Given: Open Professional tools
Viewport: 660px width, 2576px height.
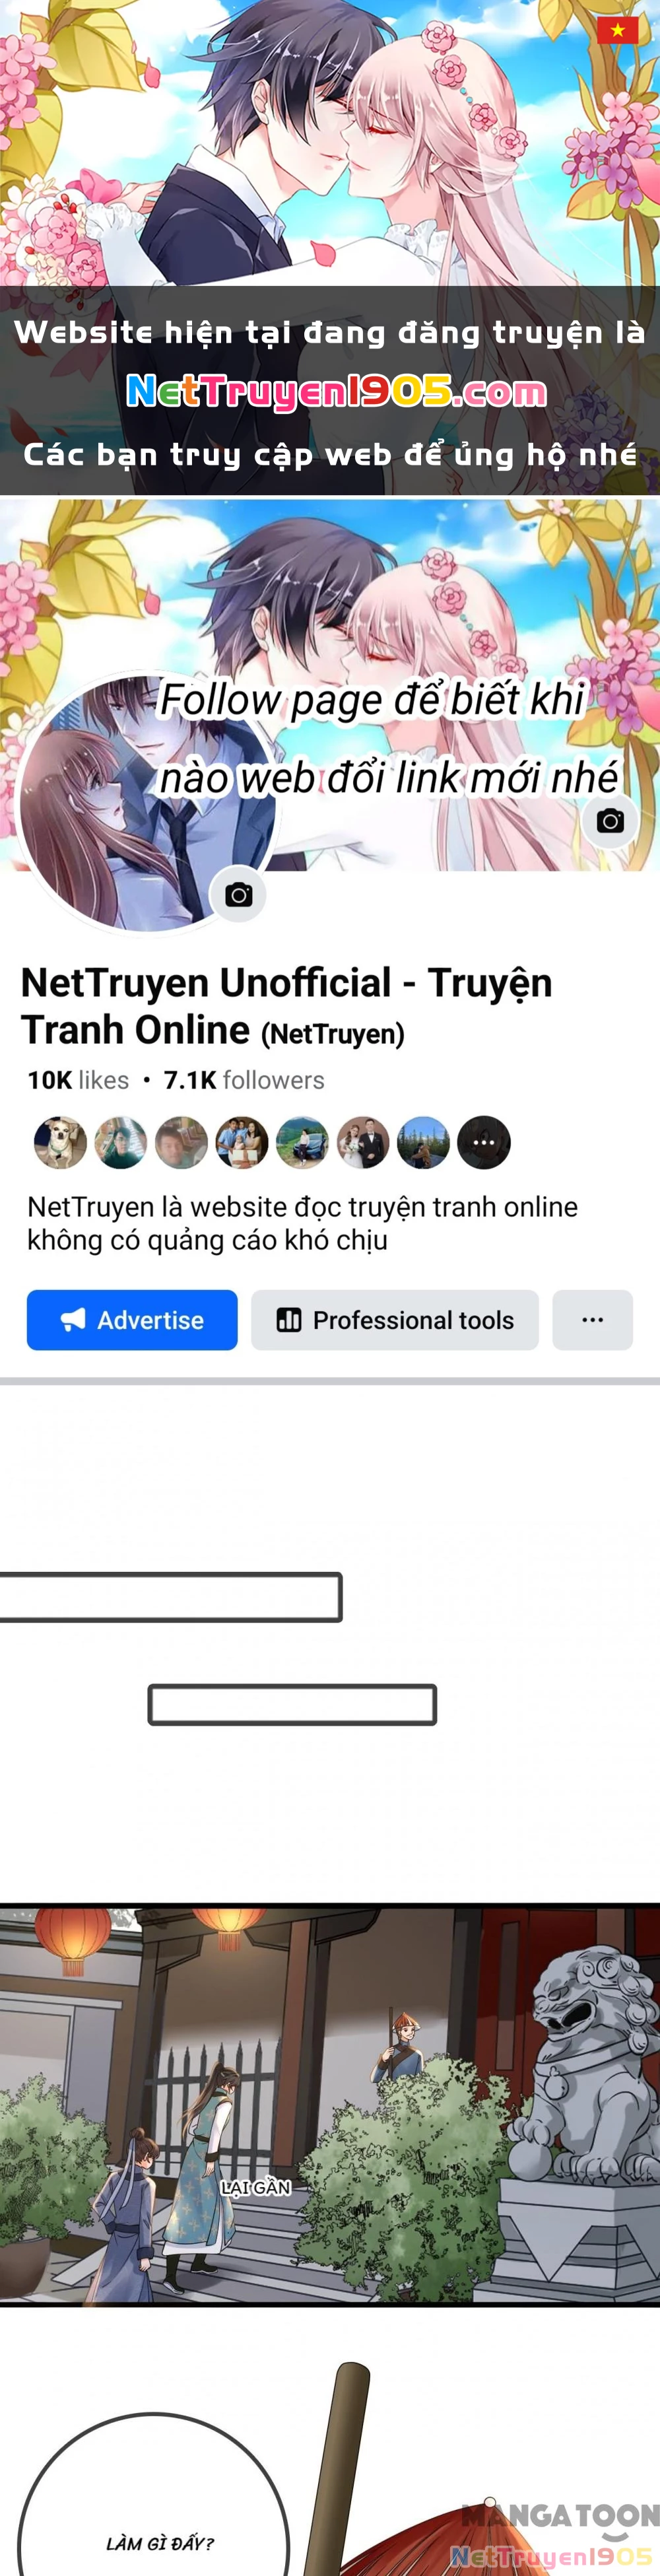Looking at the screenshot, I should (395, 1320).
